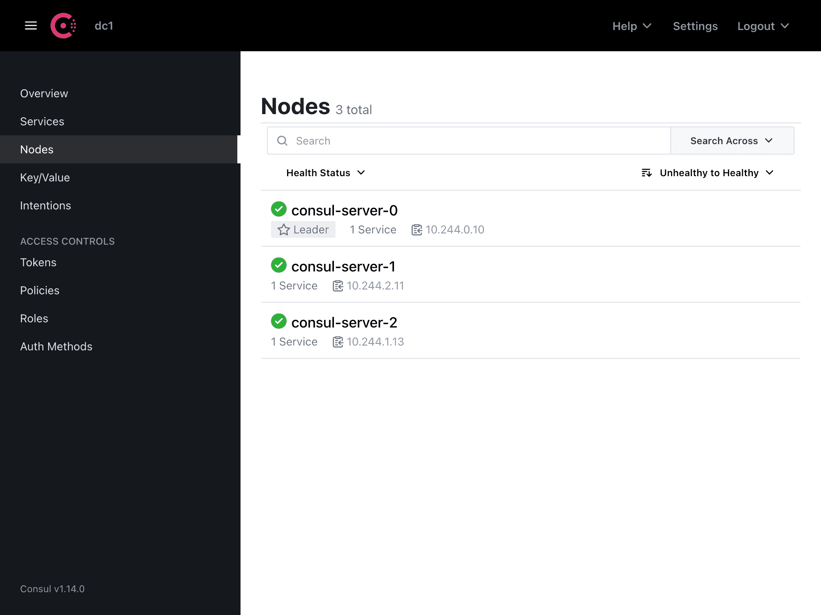
Task: Click the node detail icon next to 10.244.0.10
Action: tap(417, 229)
